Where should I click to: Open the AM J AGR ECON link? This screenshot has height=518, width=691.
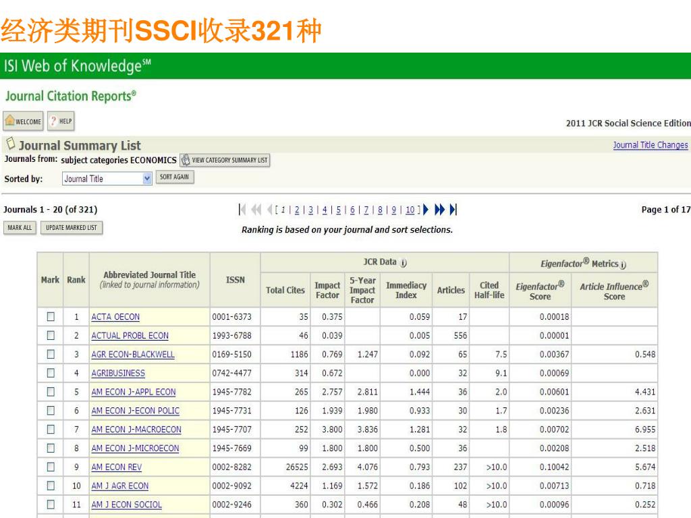point(120,486)
